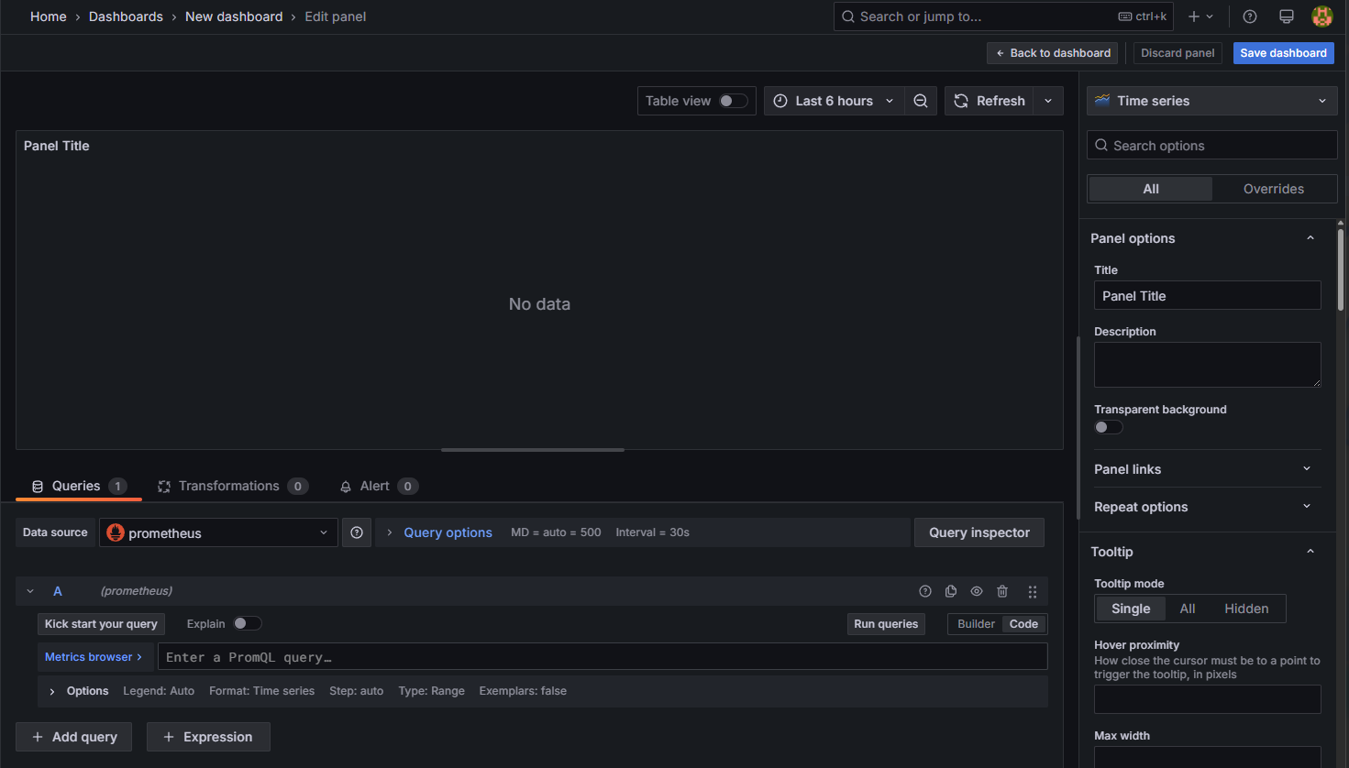Click the plus icon in Expression button
The image size is (1349, 768).
pyautogui.click(x=169, y=737)
